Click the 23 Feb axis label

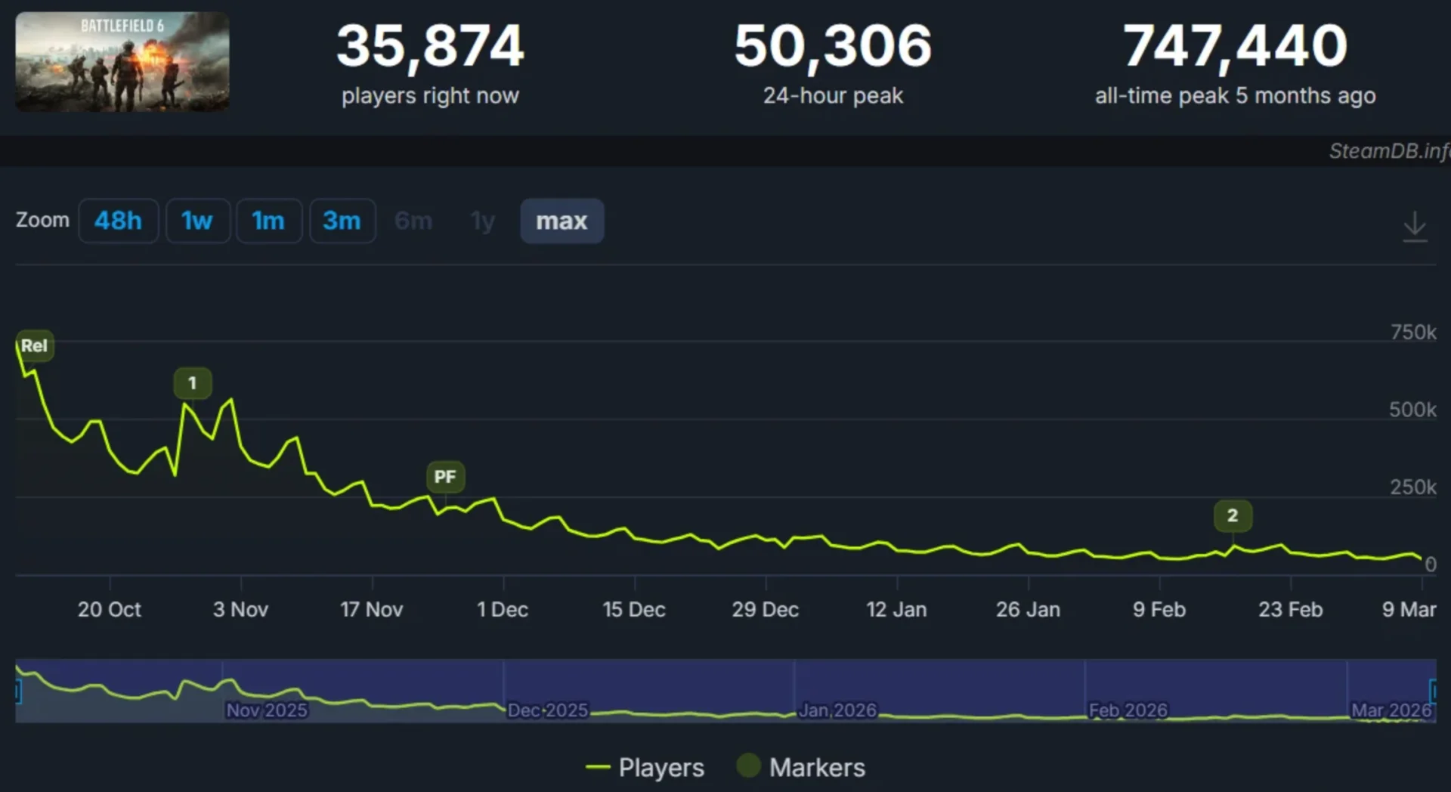pyautogui.click(x=1290, y=609)
